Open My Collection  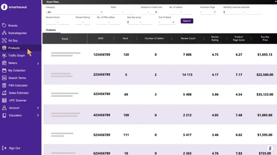(17, 70)
